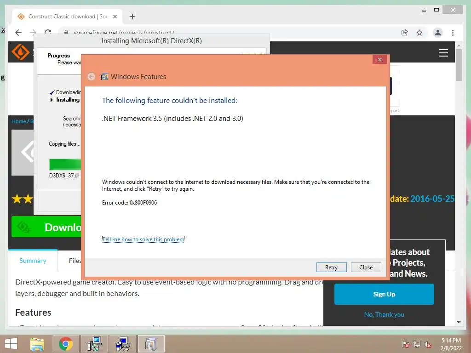Click the taskbar clock 5:14 PM
The image size is (471, 353).
451,341
